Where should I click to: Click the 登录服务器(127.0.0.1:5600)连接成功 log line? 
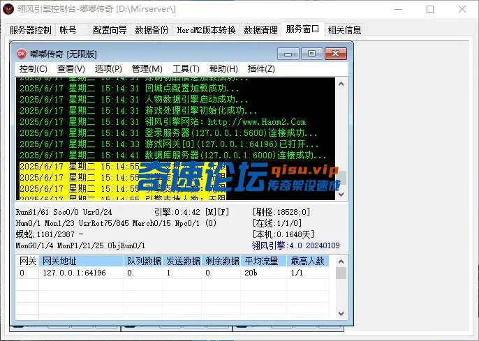(169, 132)
